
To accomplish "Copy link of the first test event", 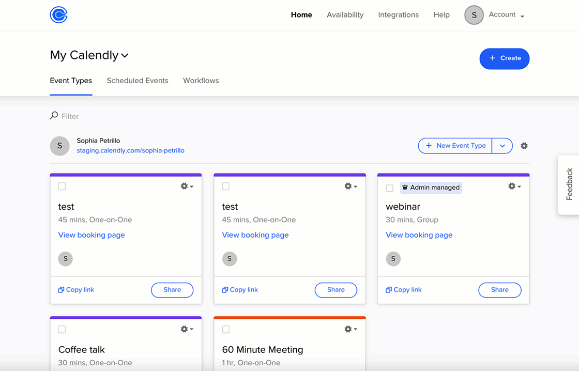I will point(76,290).
